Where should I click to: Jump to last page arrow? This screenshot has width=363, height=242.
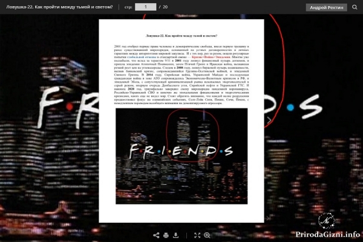[x=269, y=218]
